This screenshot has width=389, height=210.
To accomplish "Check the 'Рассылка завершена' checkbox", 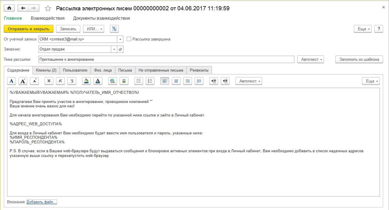I will click(x=128, y=39).
